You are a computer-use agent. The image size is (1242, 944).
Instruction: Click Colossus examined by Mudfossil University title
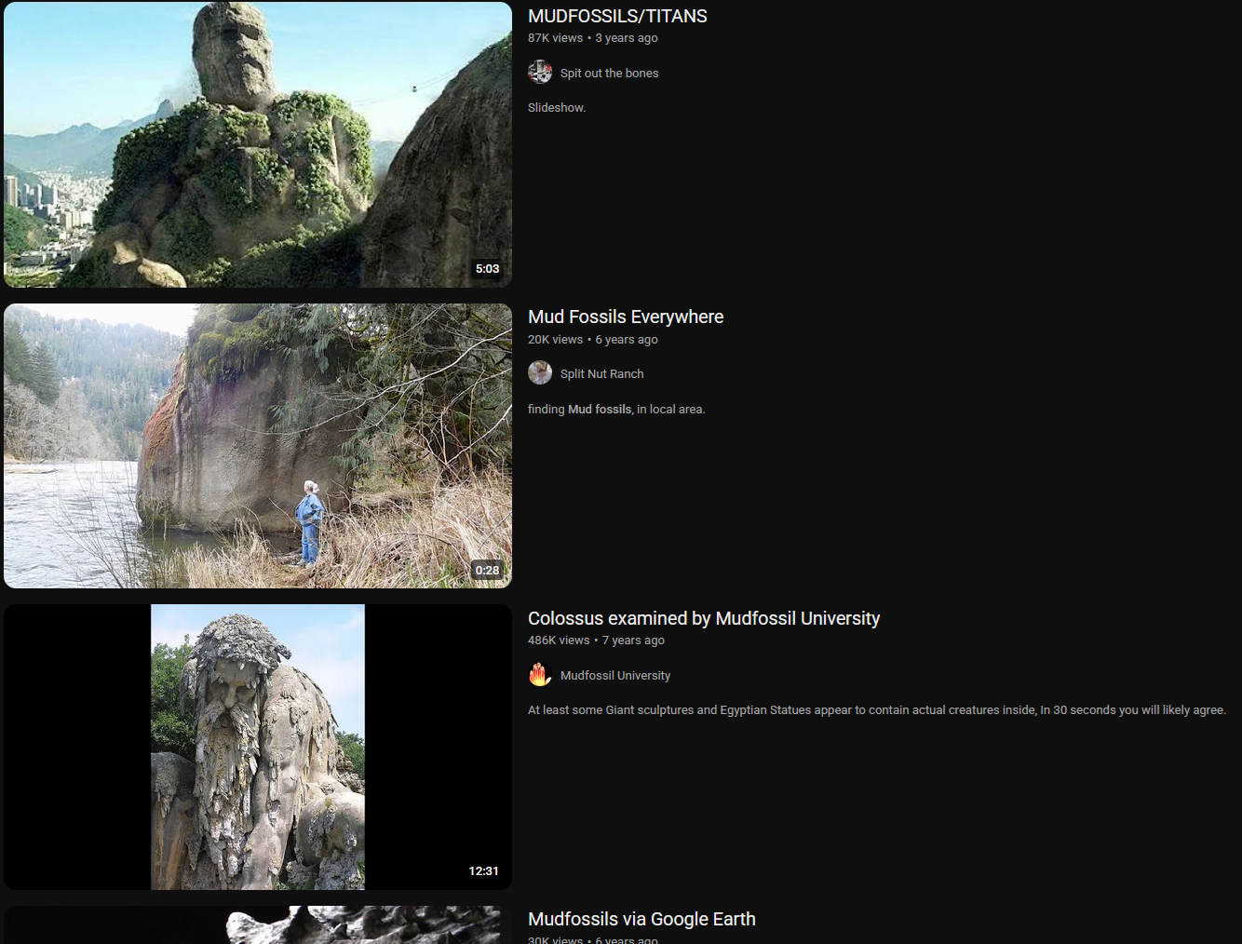704,618
